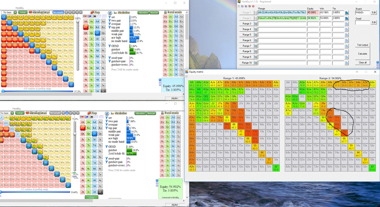Open the range selector icon for Range 1
Viewport: 380px width, 207px height.
coord(347,12)
